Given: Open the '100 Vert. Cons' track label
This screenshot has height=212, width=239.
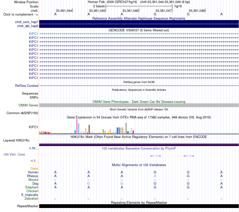Looking at the screenshot, I should [x=14, y=154].
